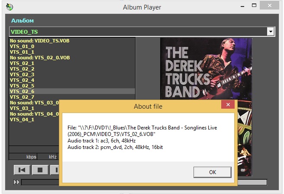The height and width of the screenshot is (194, 284).
Task: Select track VTS_02_4
Action: click(72, 80)
